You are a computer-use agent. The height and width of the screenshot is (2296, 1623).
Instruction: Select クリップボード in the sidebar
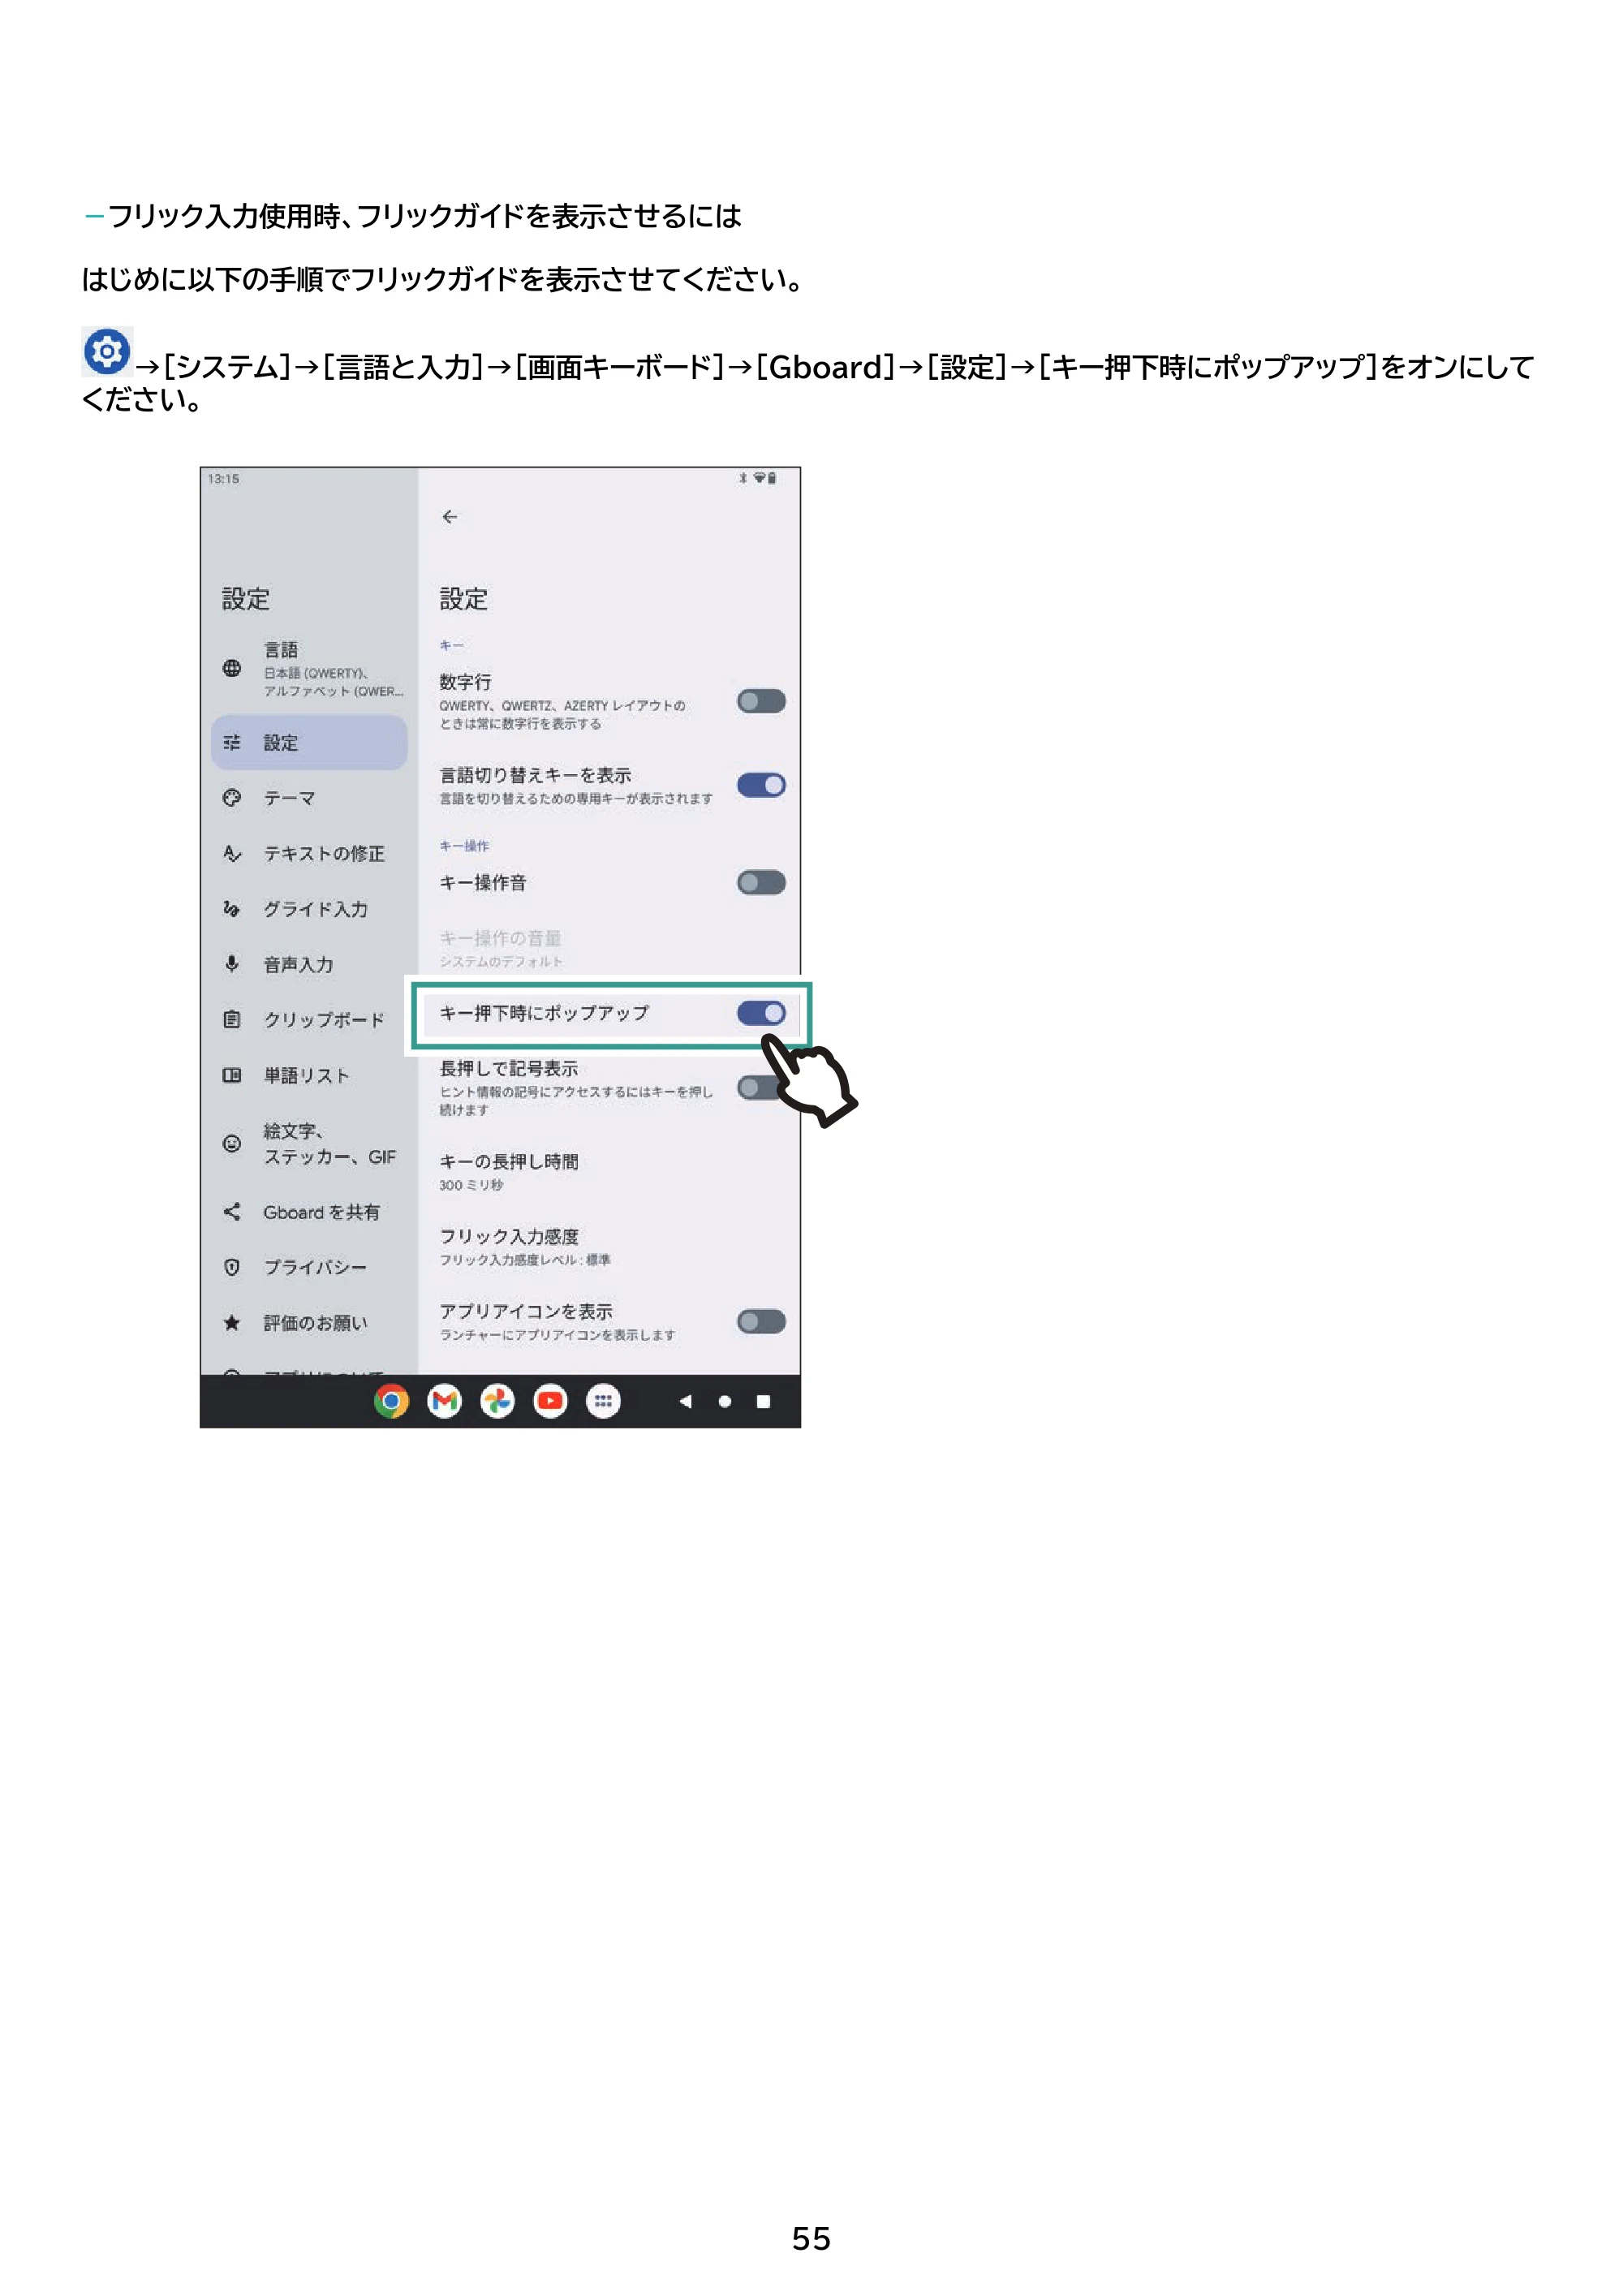click(324, 1020)
